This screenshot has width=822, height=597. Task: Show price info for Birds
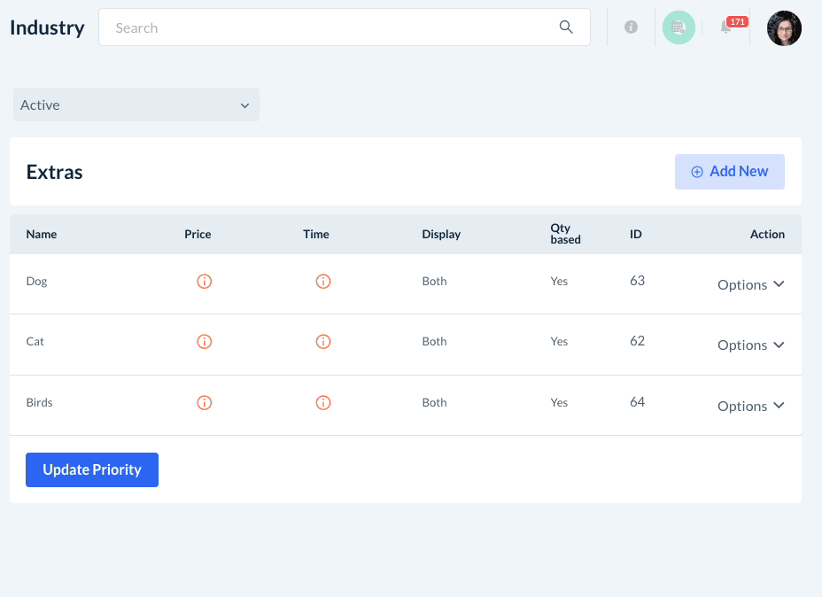click(x=204, y=403)
